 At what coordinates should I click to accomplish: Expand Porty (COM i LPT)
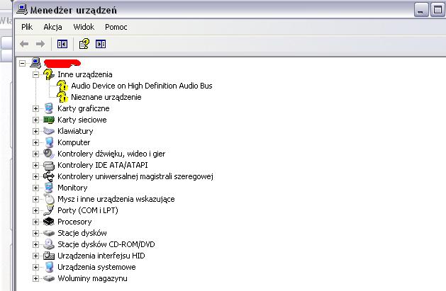35,210
